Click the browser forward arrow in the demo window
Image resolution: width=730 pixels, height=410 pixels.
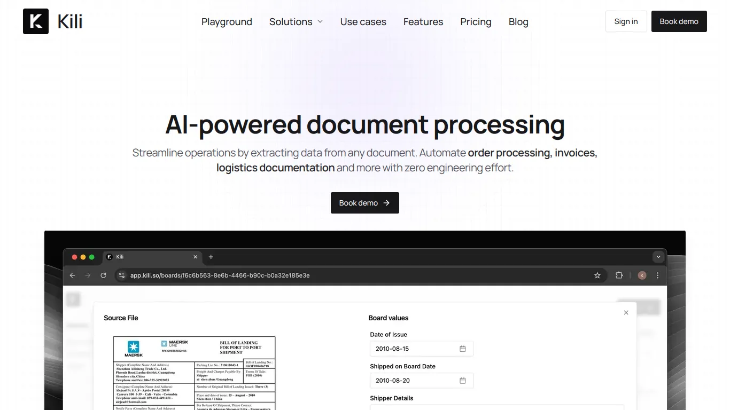tap(88, 275)
